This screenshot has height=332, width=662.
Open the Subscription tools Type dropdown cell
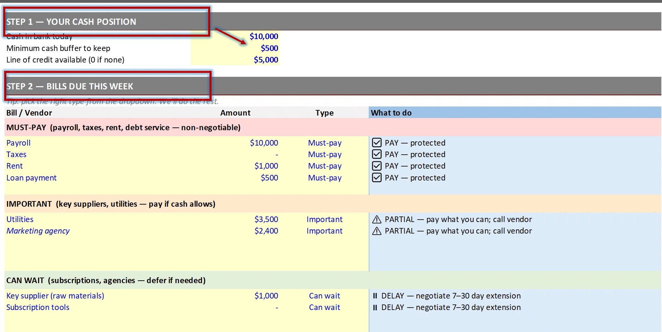(324, 307)
